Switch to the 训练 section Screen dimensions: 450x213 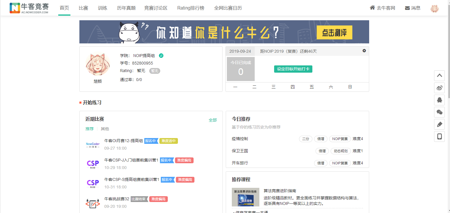coord(103,8)
